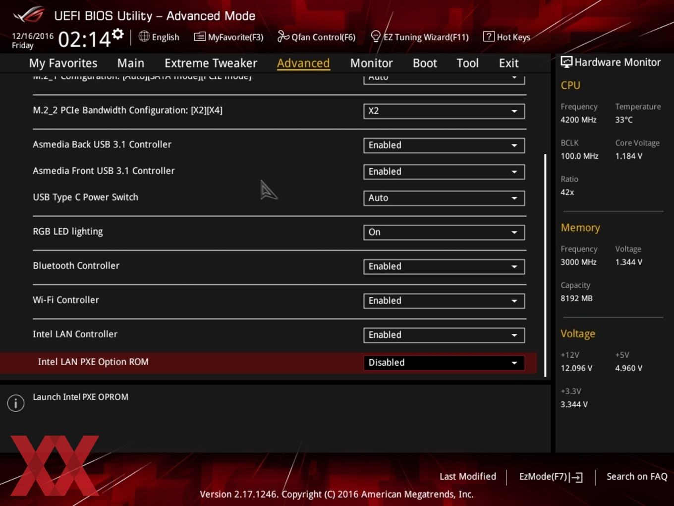Click Last Modified button
Image resolution: width=674 pixels, height=506 pixels.
click(x=468, y=476)
